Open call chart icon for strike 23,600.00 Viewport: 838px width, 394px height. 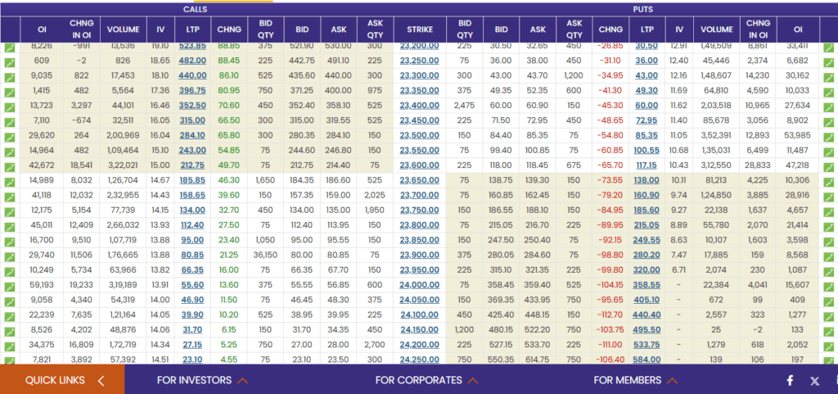pyautogui.click(x=10, y=167)
